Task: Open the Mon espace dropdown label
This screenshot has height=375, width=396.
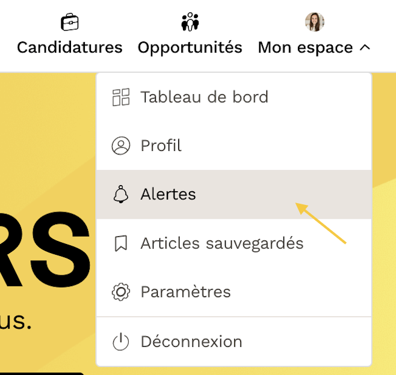Action: pos(305,47)
